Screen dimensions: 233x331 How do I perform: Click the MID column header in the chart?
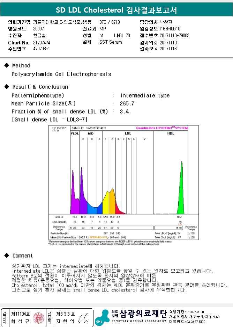click(91, 134)
